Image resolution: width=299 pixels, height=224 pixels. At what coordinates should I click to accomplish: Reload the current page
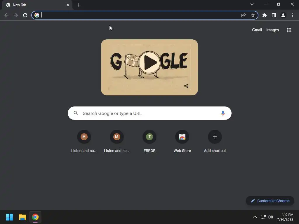pyautogui.click(x=25, y=15)
